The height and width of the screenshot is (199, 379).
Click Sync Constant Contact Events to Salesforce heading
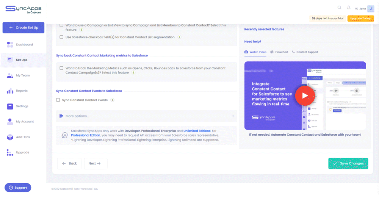89,91
